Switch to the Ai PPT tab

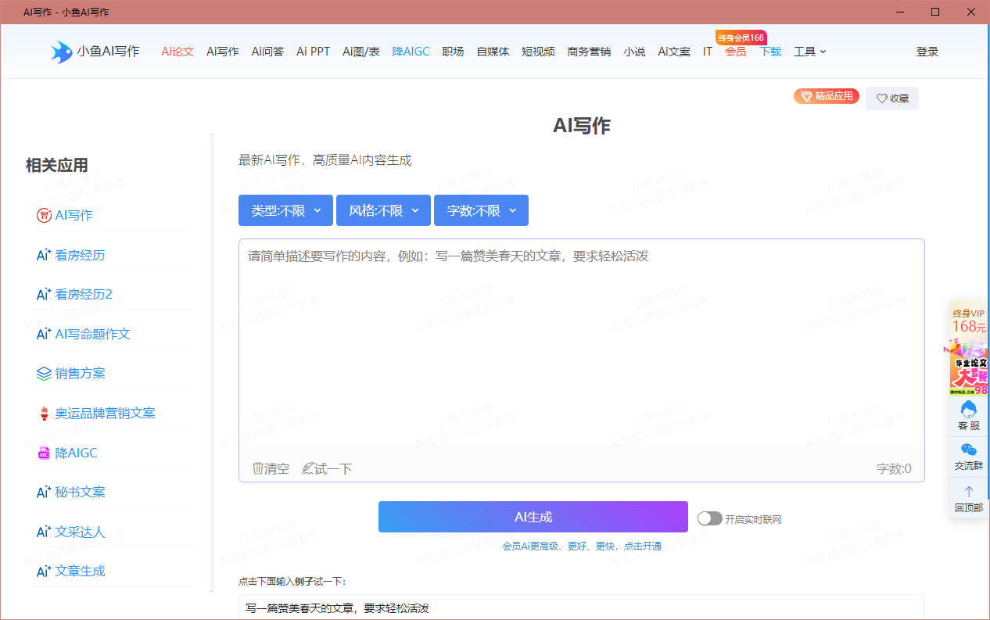pyautogui.click(x=313, y=52)
